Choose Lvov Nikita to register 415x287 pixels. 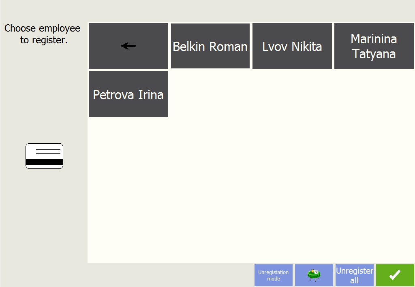click(x=292, y=46)
